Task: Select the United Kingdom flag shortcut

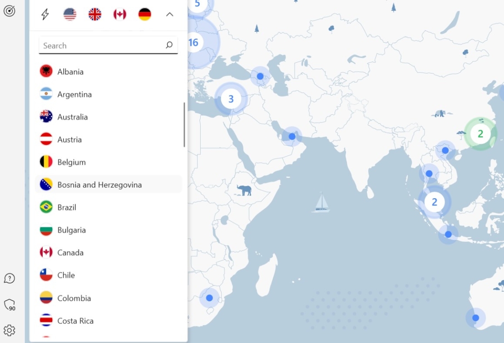Action: click(x=94, y=14)
